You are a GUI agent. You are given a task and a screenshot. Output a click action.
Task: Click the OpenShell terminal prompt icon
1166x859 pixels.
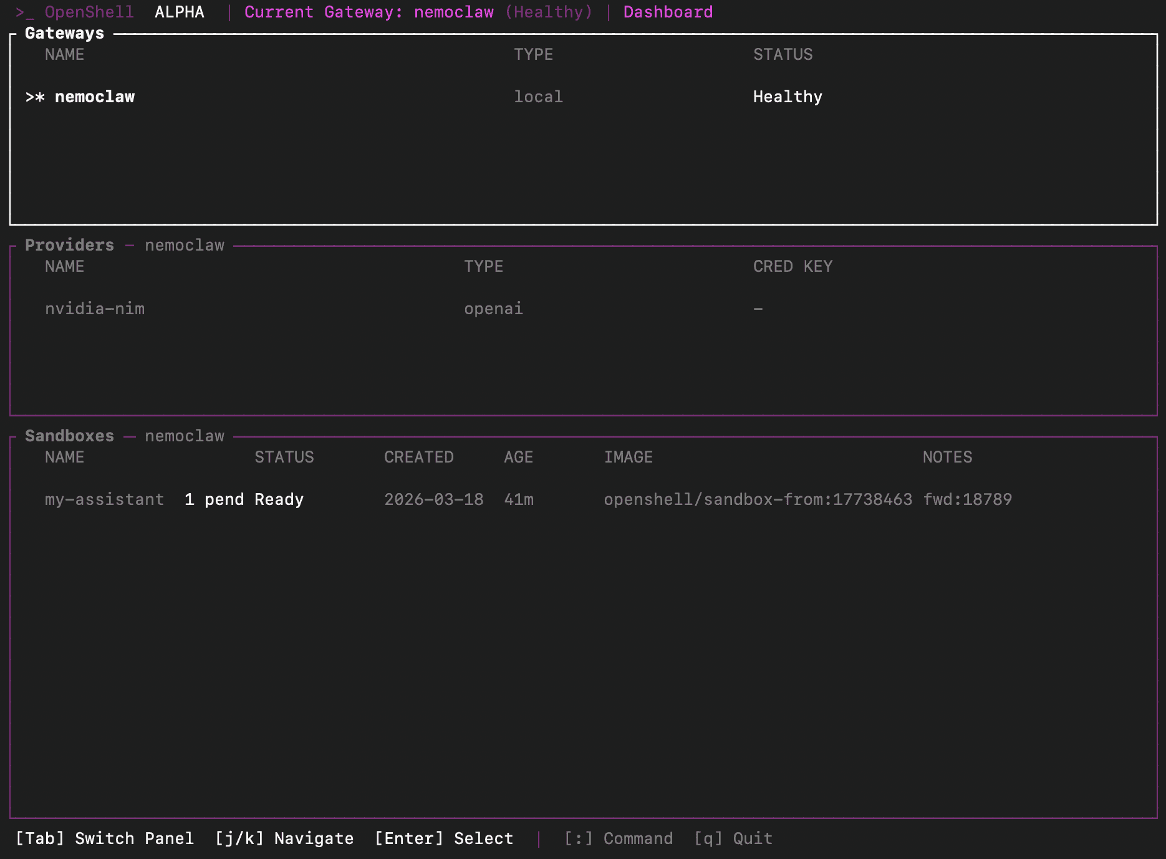26,12
